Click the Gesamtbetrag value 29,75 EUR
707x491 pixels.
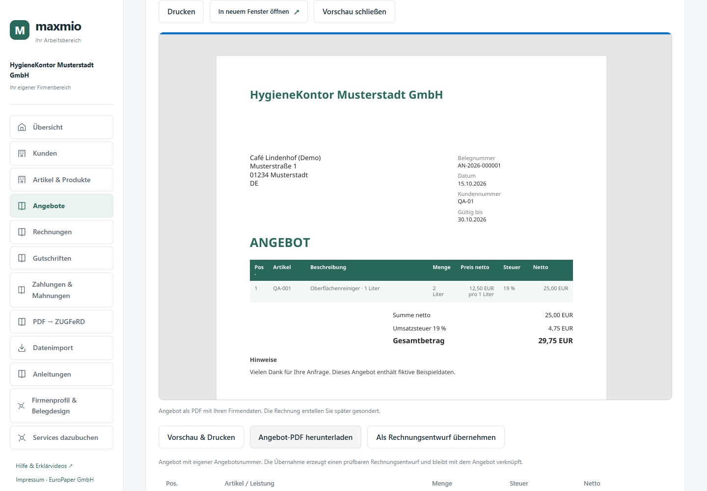pos(555,341)
